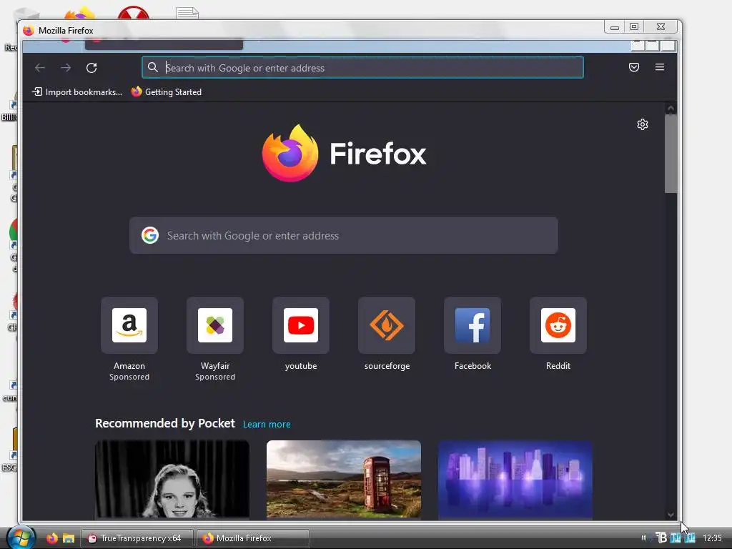Open the Reddit shortcut tile
Viewport: 732px width, 549px height.
click(558, 325)
